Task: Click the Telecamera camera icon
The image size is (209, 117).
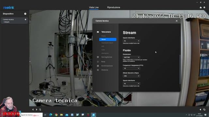Action: tap(98, 32)
